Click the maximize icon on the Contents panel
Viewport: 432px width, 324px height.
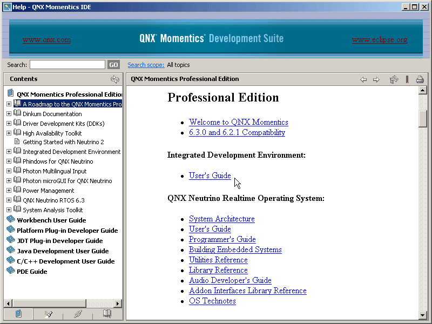[115, 79]
